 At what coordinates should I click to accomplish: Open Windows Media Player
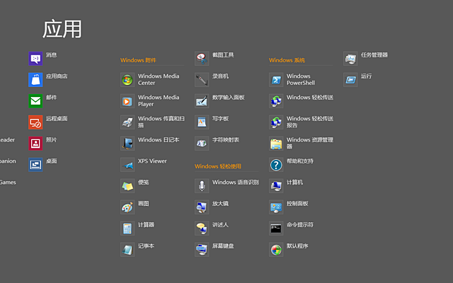[150, 100]
